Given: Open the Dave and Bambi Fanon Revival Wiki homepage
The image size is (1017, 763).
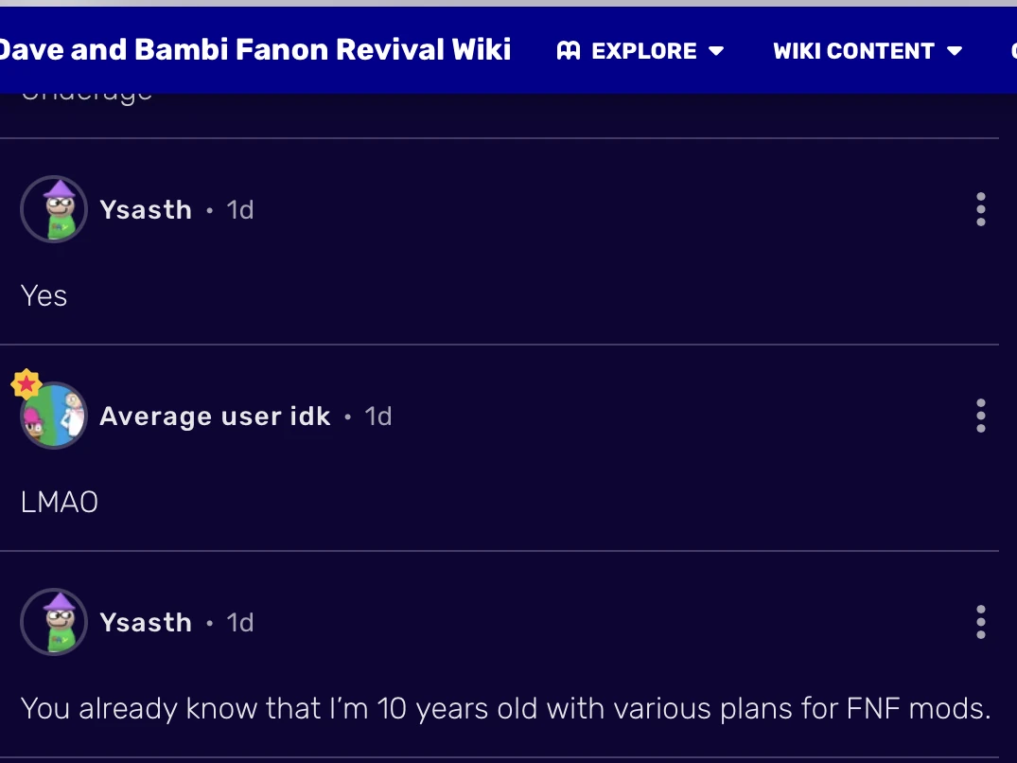Looking at the screenshot, I should point(255,49).
